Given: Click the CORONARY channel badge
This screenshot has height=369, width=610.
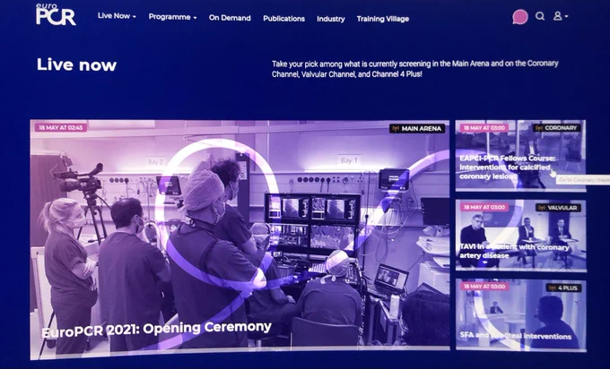Looking at the screenshot, I should pos(557,128).
